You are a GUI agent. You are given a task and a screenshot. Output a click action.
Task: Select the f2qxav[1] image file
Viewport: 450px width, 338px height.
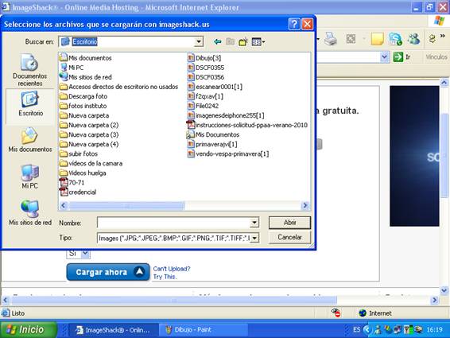click(x=205, y=96)
